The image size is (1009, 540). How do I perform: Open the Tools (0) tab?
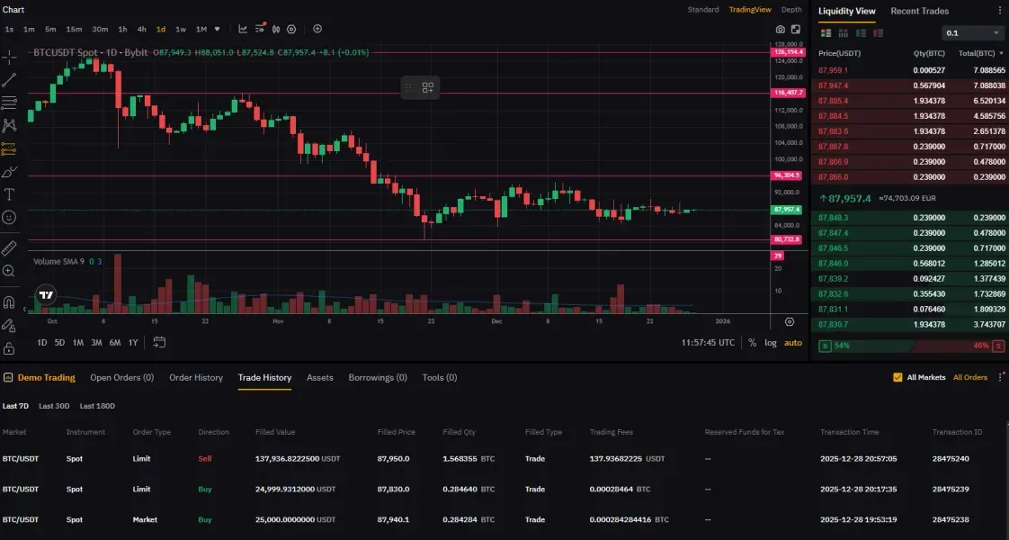point(440,378)
